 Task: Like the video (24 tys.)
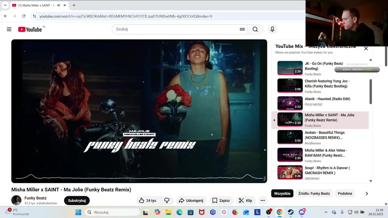point(148,200)
